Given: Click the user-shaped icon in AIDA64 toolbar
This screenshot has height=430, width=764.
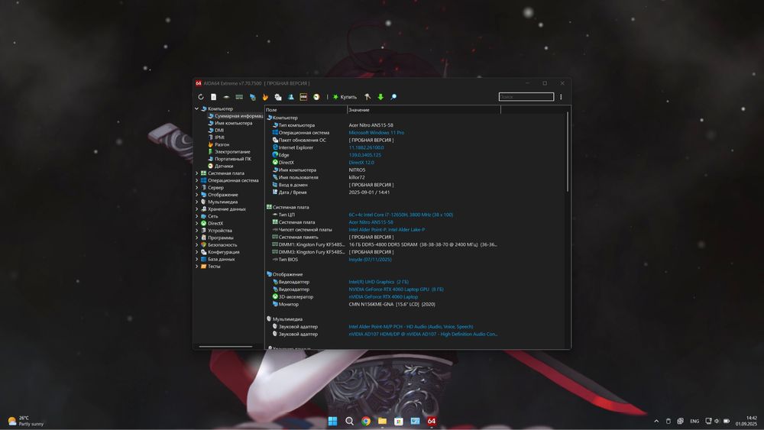Looking at the screenshot, I should [x=291, y=97].
